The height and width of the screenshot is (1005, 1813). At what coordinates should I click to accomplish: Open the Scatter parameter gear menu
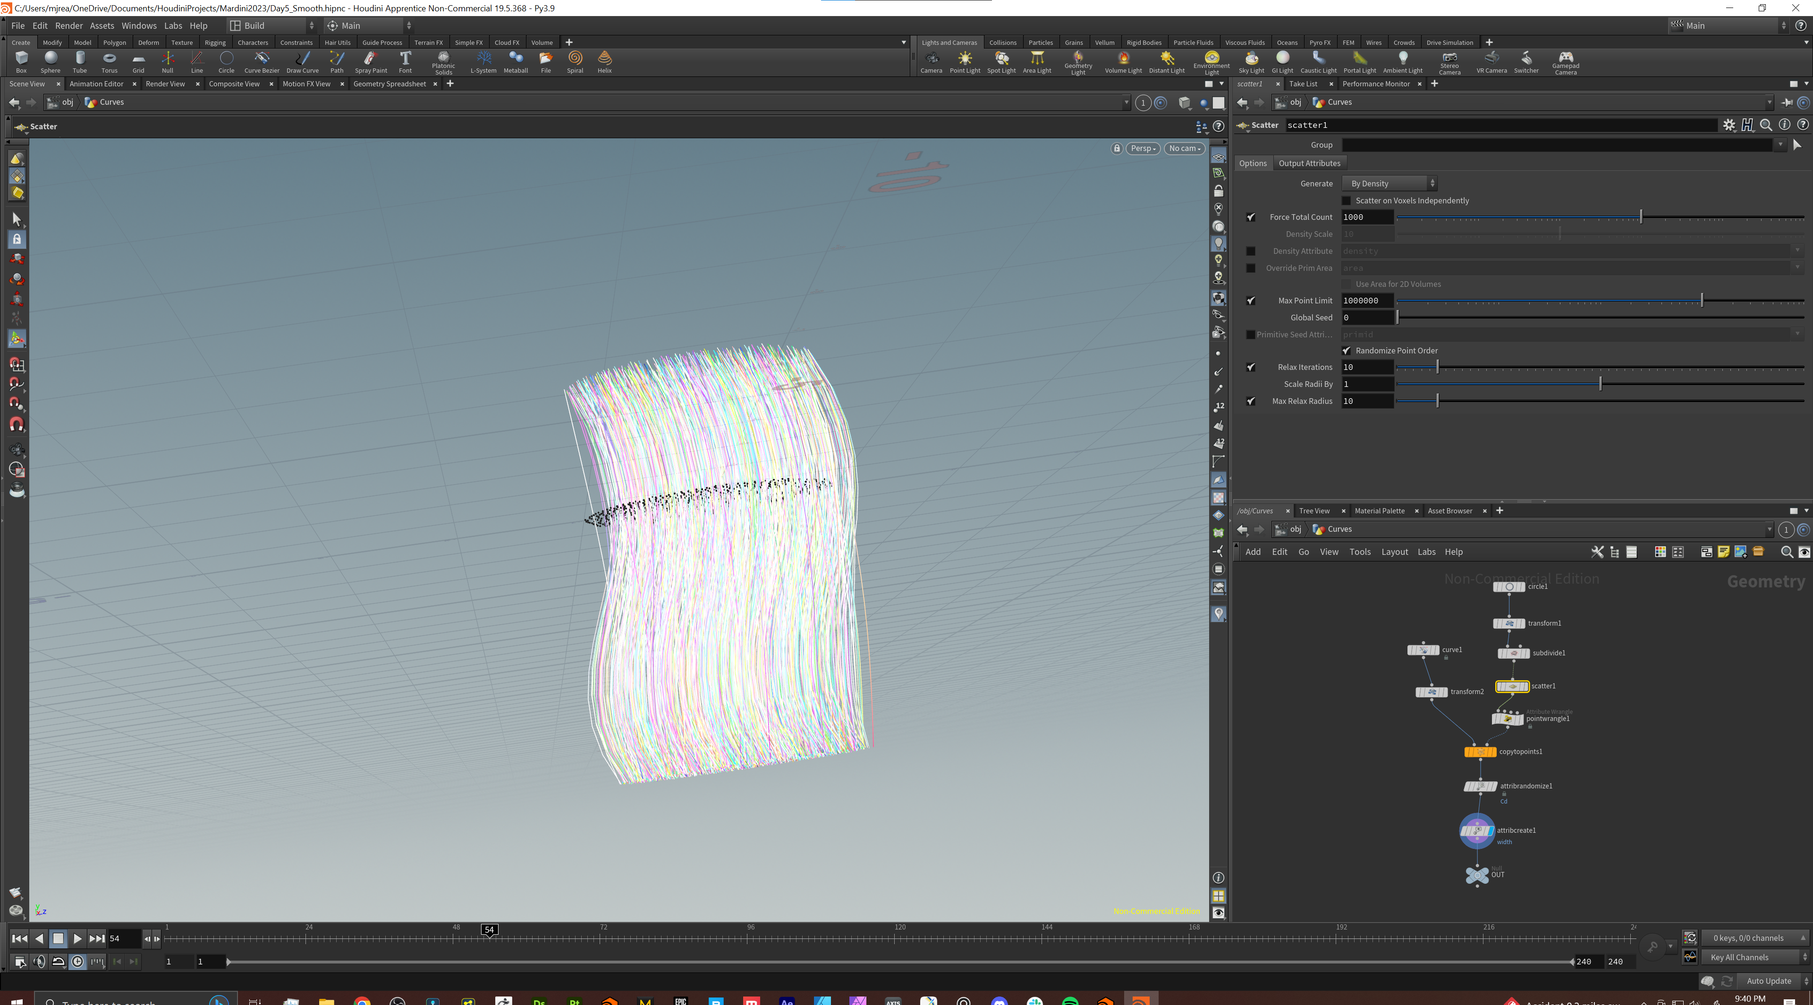[x=1729, y=125]
